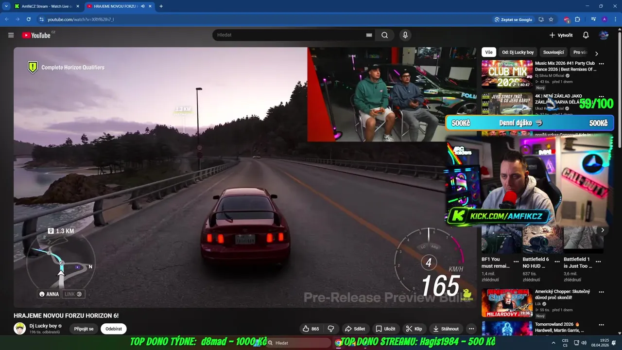Open the tab search dropdown arrow

click(6, 6)
